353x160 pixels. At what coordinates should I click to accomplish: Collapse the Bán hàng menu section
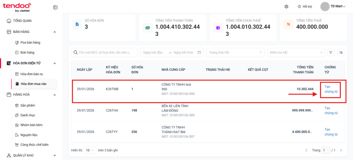tap(54, 32)
